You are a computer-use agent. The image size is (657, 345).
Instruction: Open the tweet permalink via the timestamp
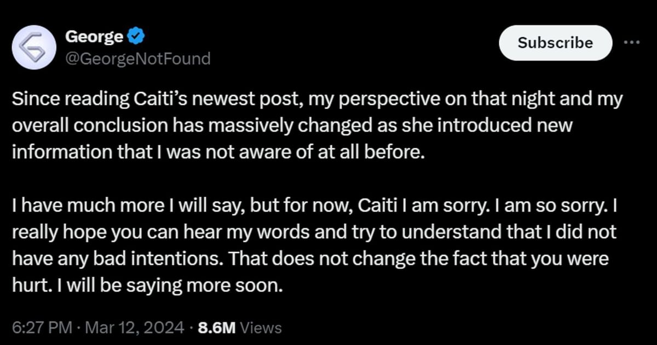(x=42, y=328)
